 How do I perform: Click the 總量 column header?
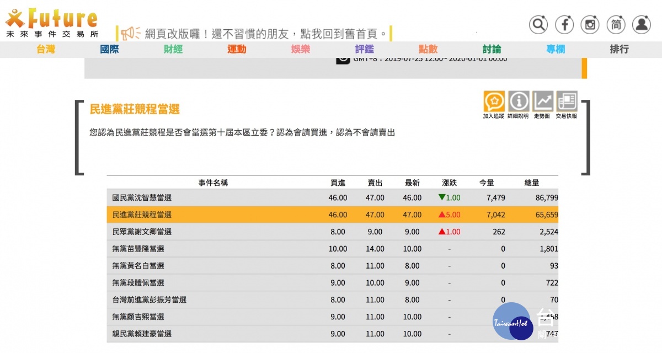tap(532, 183)
